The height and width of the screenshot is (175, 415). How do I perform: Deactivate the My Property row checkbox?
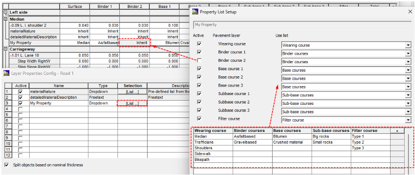pos(20,103)
